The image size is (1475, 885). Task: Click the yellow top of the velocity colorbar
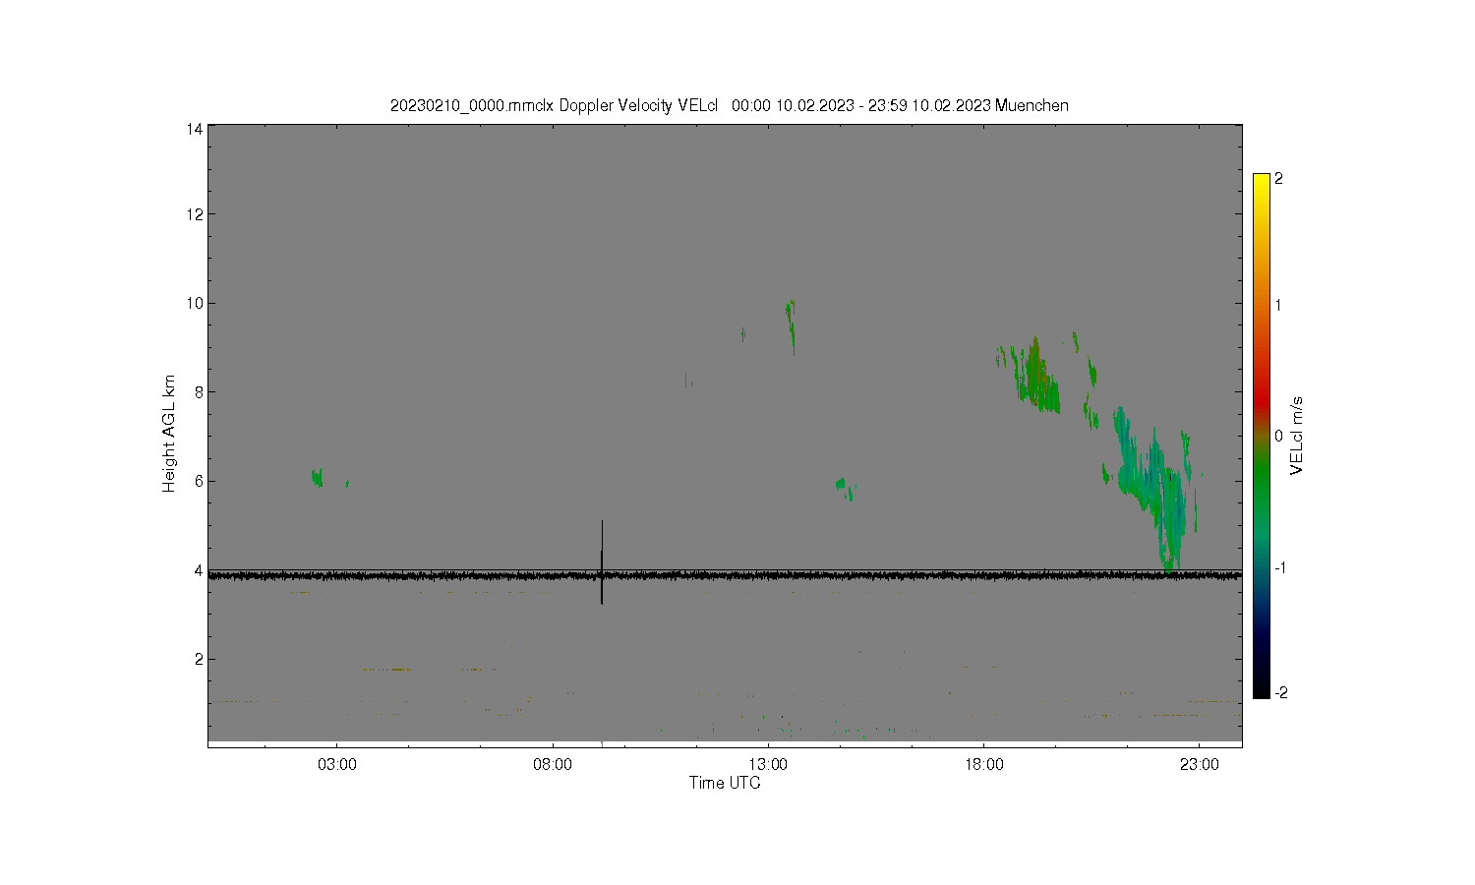(x=1262, y=180)
